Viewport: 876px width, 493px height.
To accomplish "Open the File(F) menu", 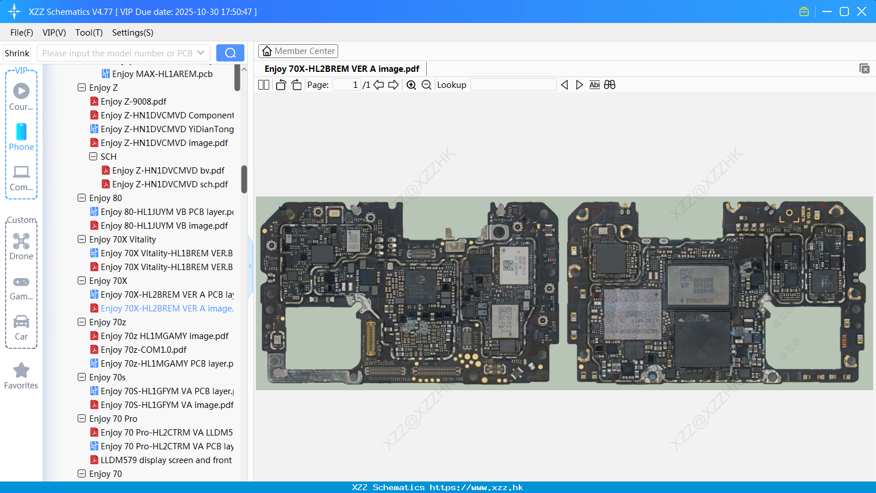I will click(22, 33).
